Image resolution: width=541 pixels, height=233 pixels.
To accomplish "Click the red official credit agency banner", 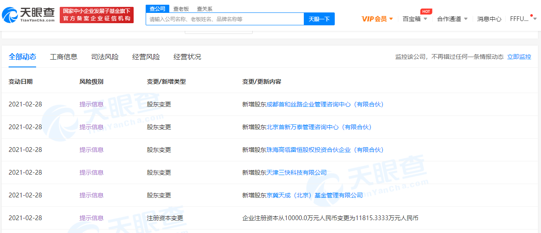I will pyautogui.click(x=97, y=15).
